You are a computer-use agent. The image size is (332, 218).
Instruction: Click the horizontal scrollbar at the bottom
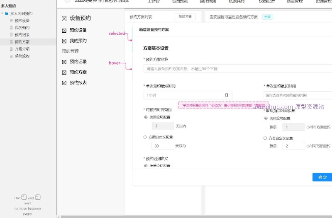point(196,217)
